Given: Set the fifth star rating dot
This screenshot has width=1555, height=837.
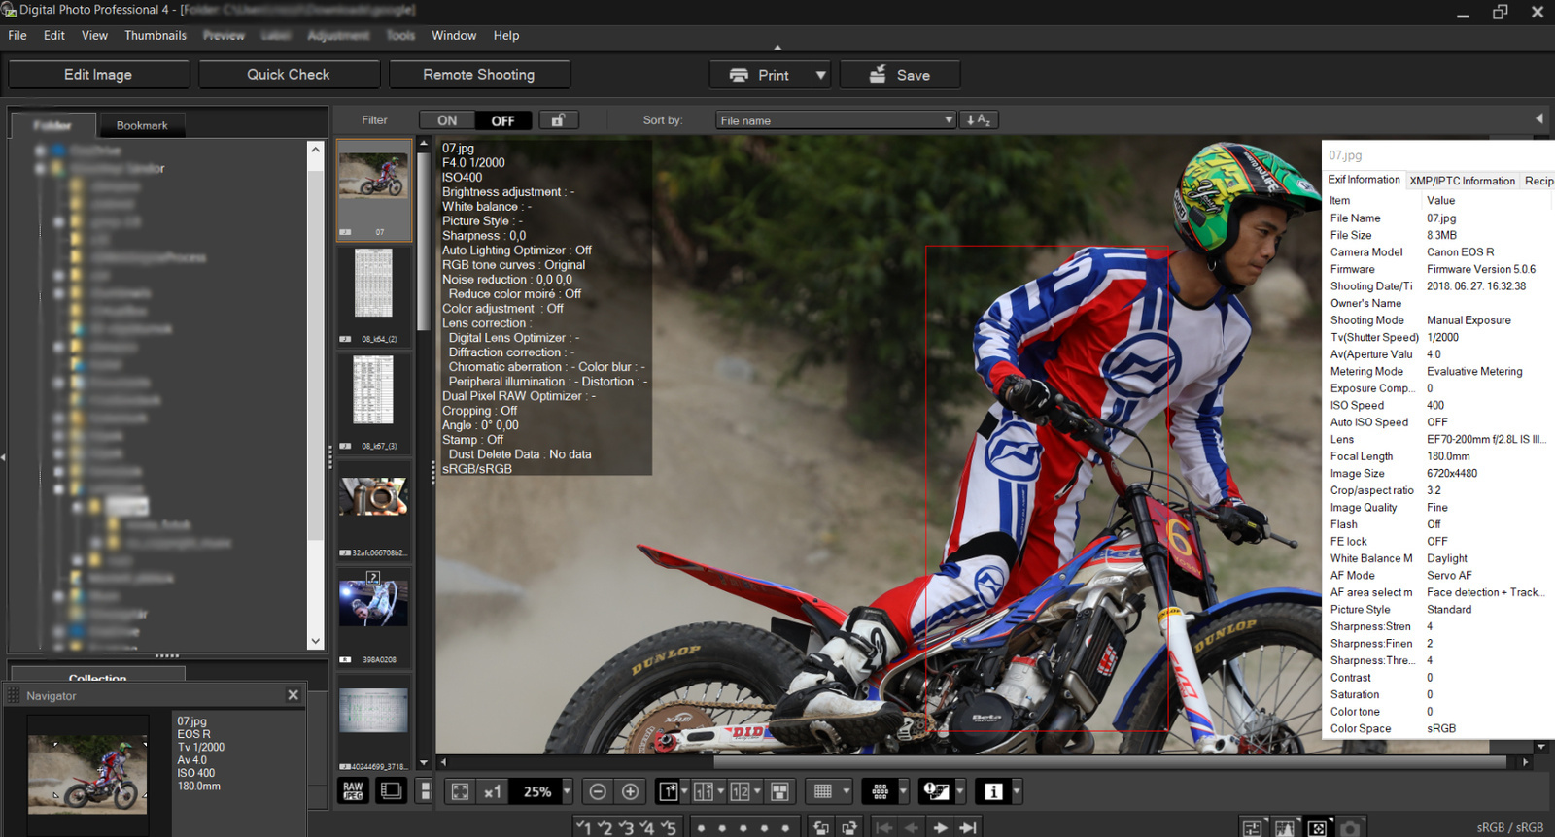Looking at the screenshot, I should click(x=785, y=828).
